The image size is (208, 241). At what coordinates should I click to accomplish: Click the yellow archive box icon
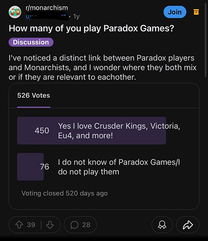[x=196, y=12]
